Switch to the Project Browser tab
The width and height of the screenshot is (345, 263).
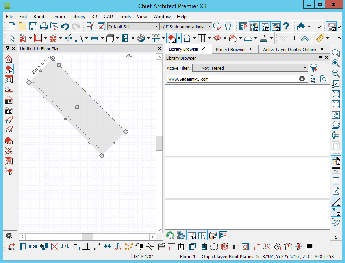pyautogui.click(x=230, y=50)
